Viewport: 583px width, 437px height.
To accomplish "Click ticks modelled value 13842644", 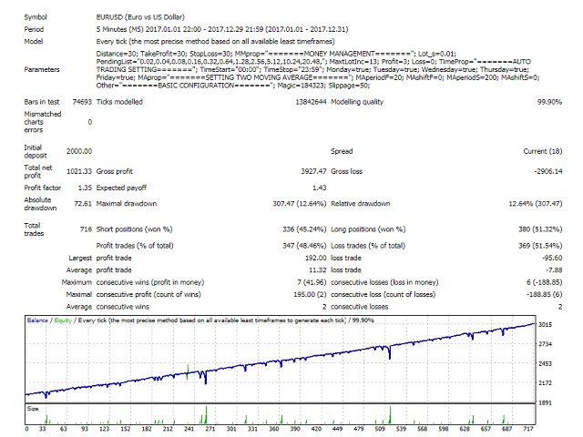I will 311,102.
